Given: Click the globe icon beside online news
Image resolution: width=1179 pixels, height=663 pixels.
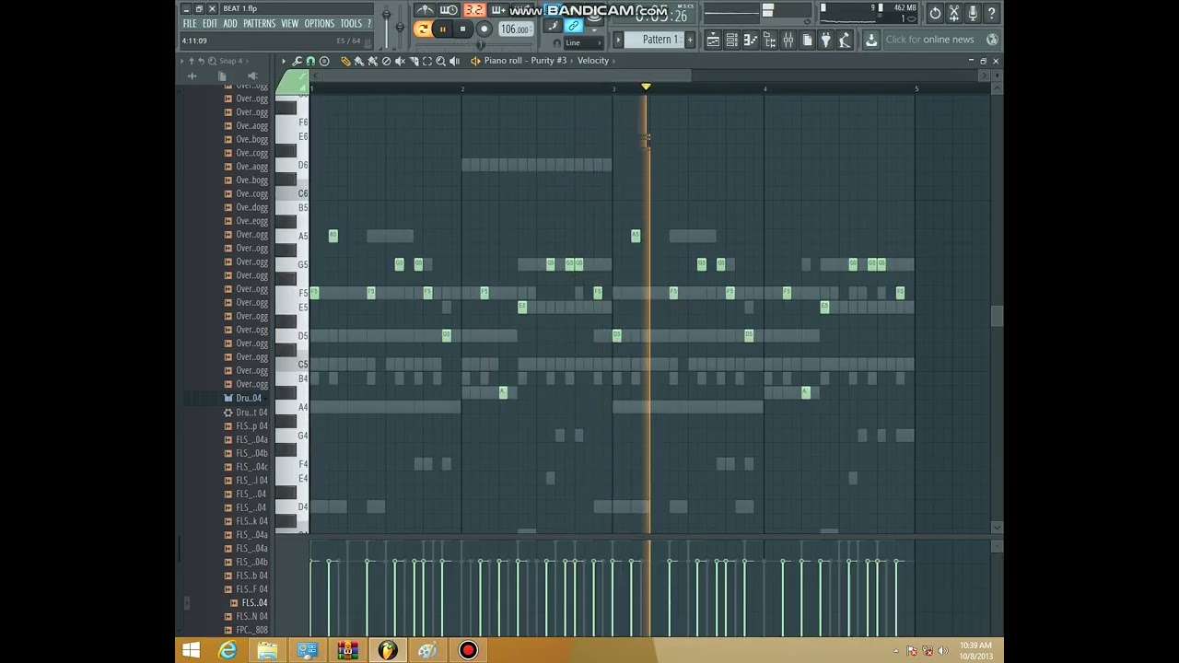Looking at the screenshot, I should click(992, 40).
